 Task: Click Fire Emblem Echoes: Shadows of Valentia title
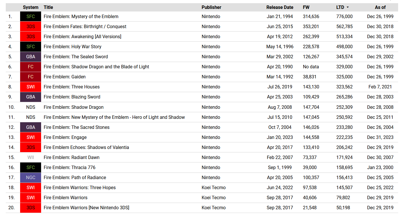click(86, 148)
